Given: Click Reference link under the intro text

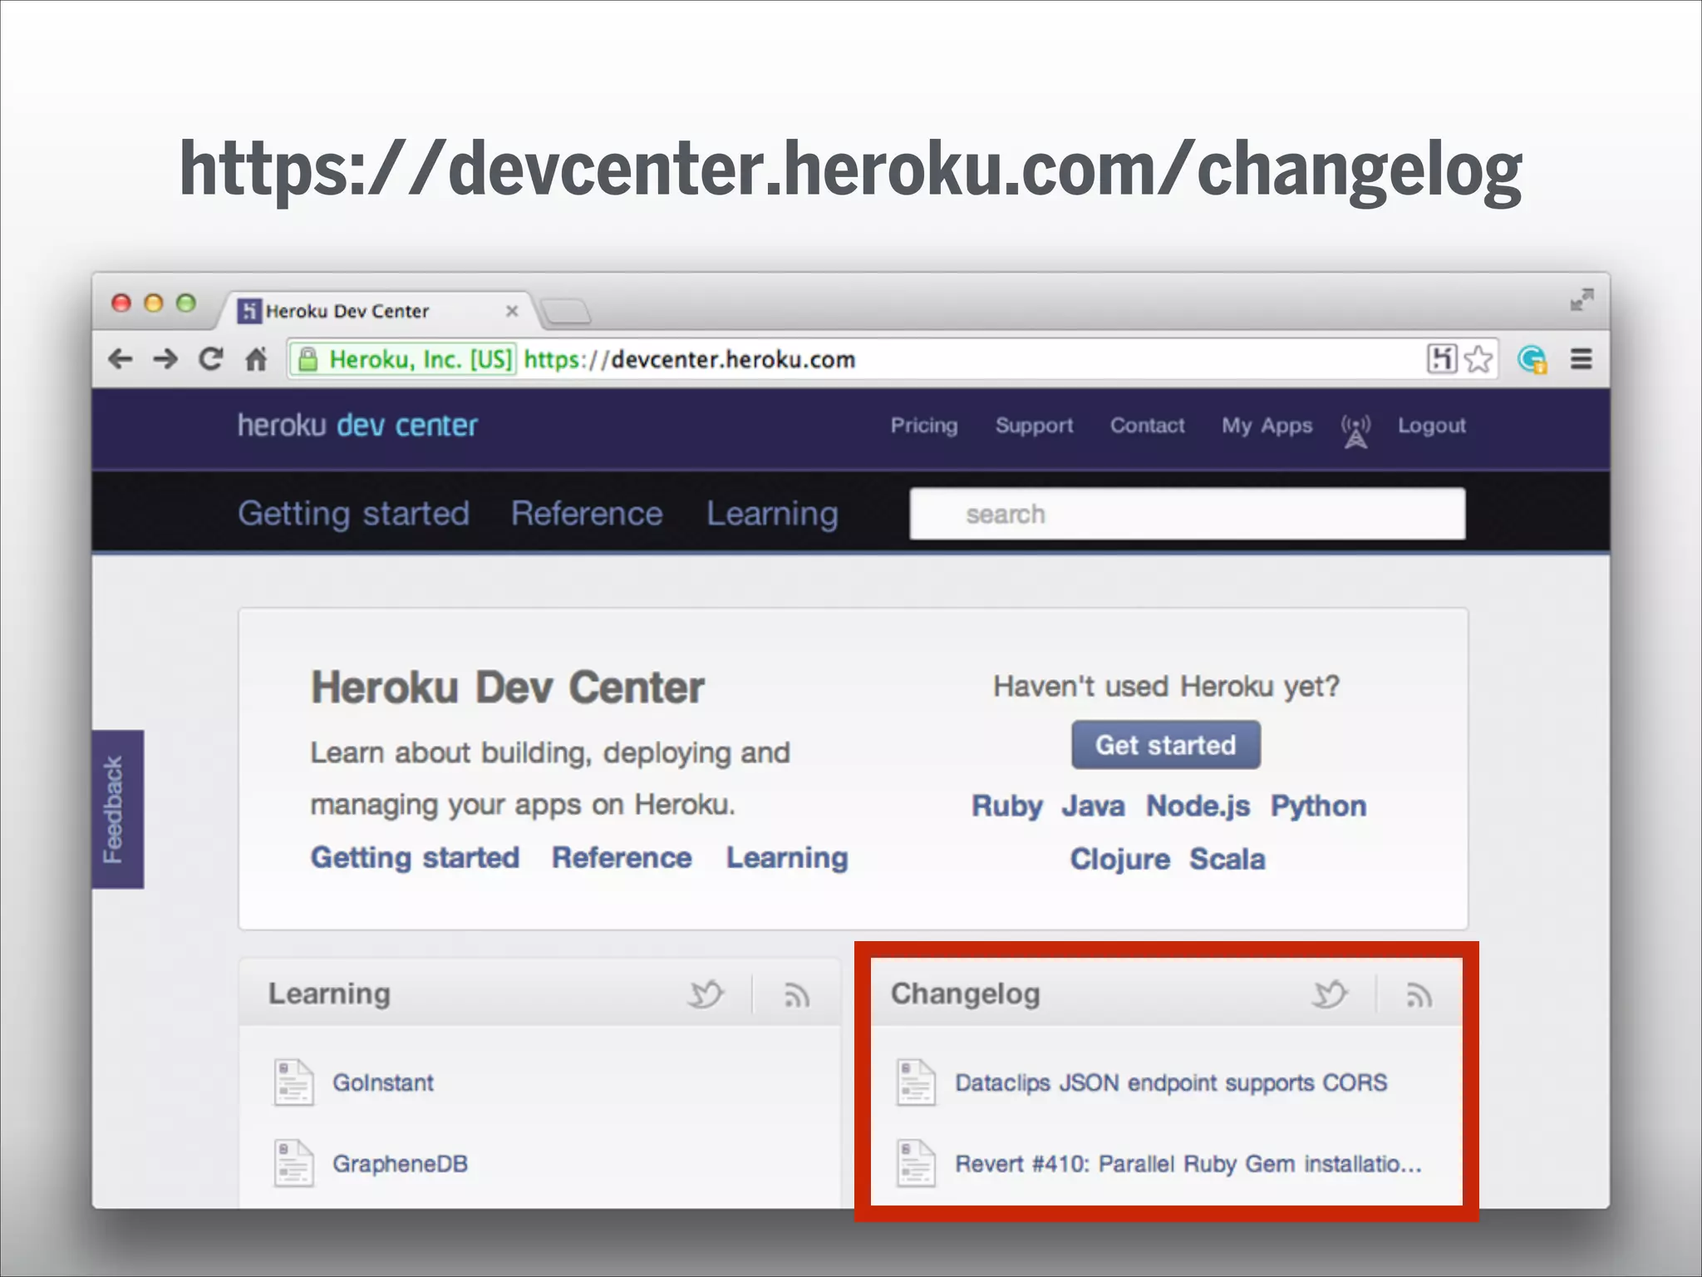Looking at the screenshot, I should point(622,858).
